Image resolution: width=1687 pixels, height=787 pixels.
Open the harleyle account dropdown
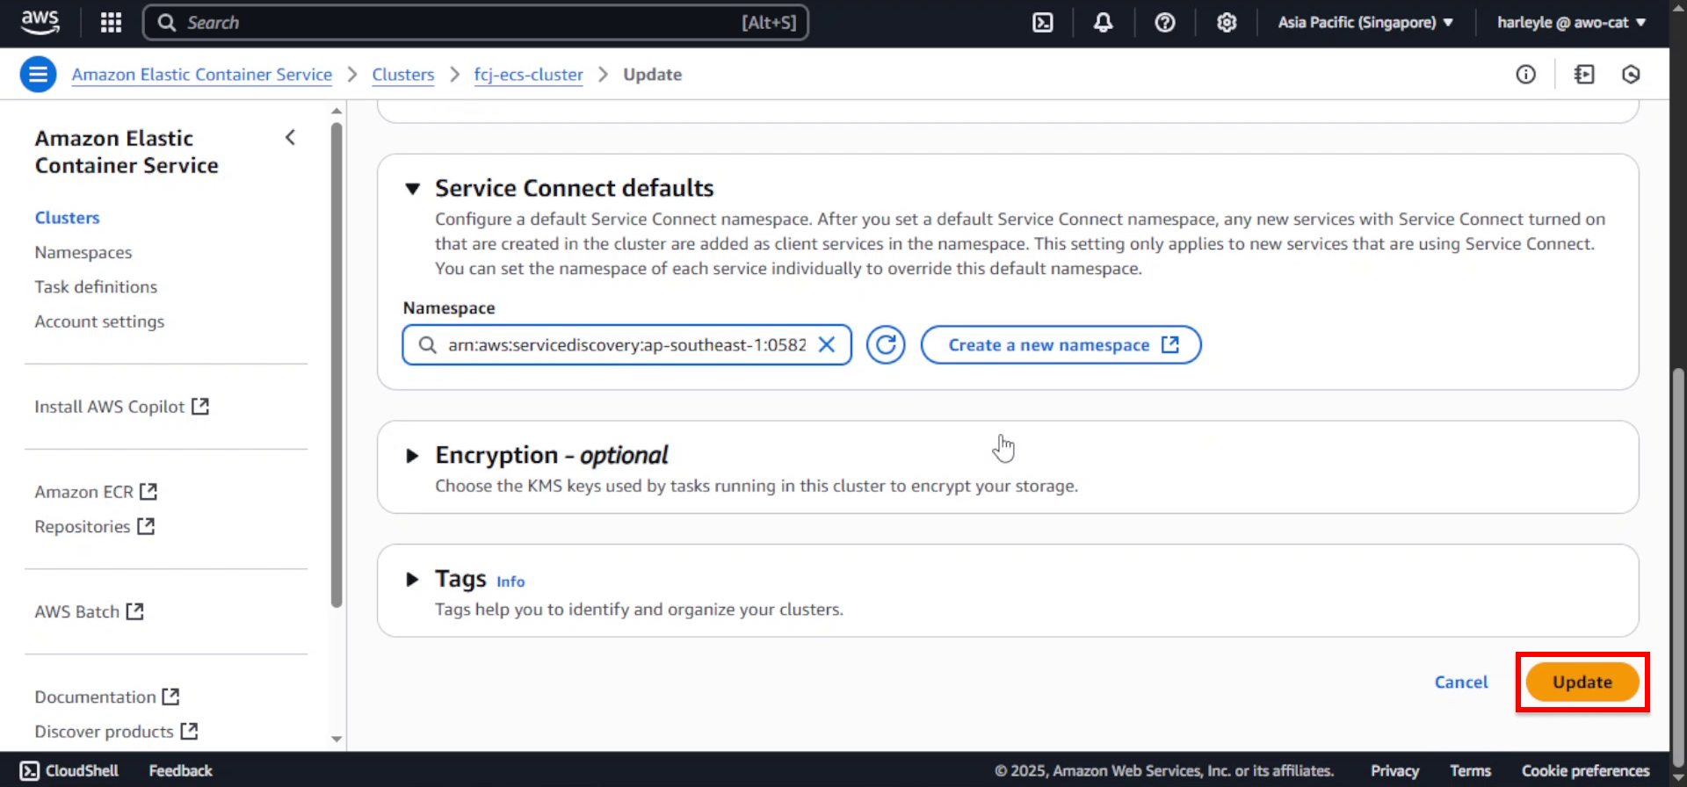[1571, 23]
